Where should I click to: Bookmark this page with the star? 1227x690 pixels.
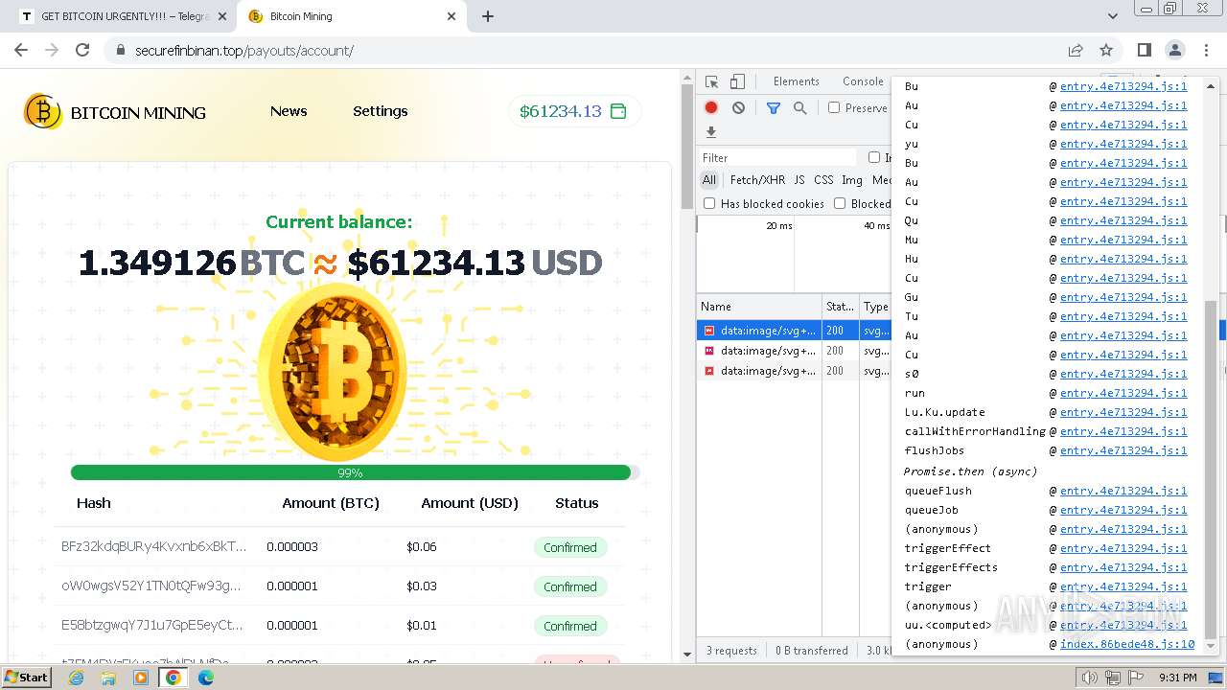(x=1106, y=50)
